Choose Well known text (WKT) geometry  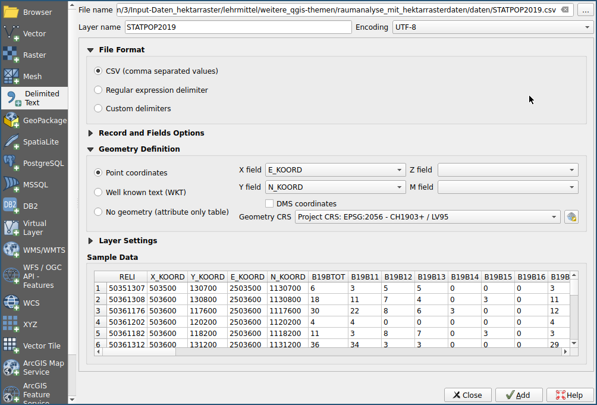tap(98, 192)
